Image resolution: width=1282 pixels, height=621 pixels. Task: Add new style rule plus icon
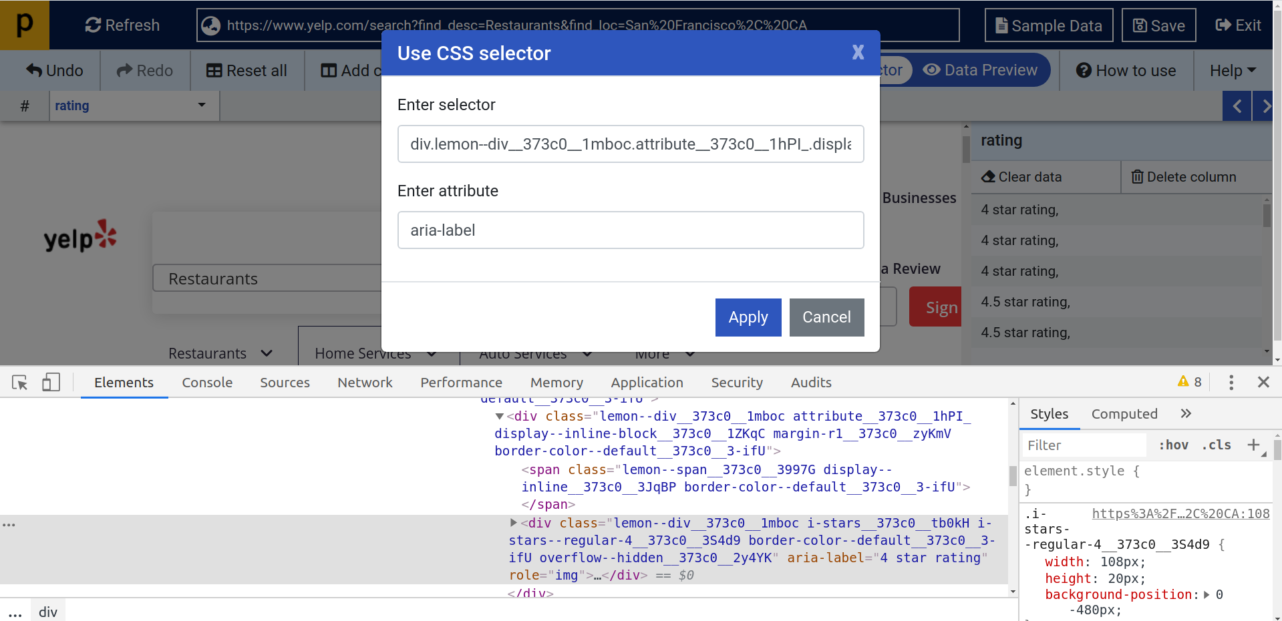tap(1253, 445)
